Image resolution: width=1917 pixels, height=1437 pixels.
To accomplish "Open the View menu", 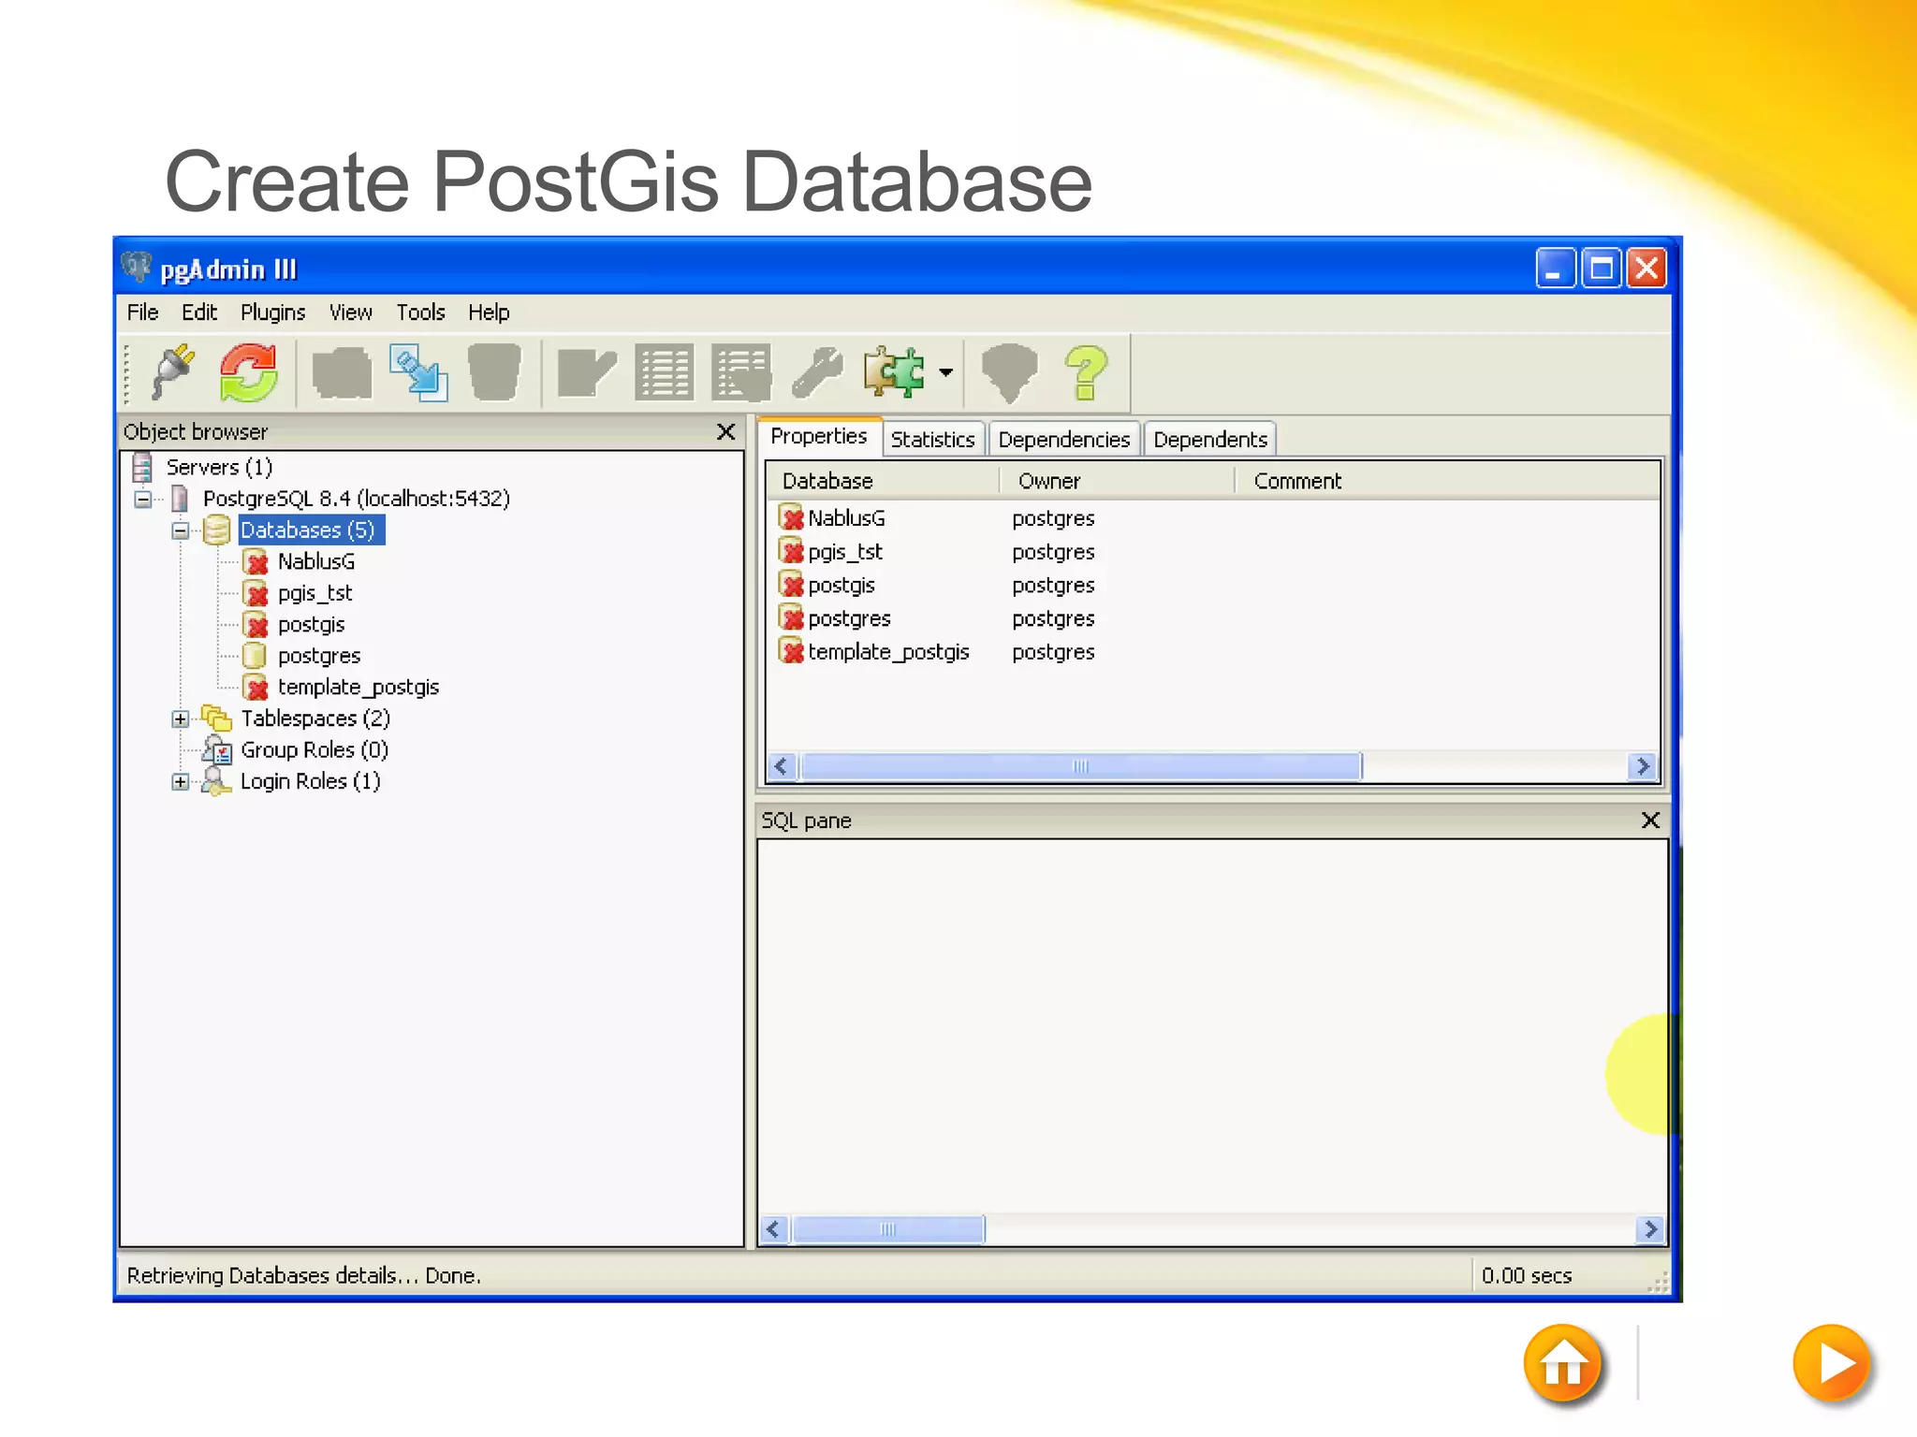I will click(350, 312).
